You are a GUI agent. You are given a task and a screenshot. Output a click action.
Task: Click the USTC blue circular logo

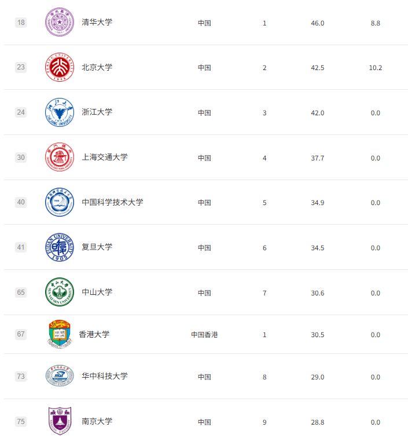pyautogui.click(x=60, y=202)
